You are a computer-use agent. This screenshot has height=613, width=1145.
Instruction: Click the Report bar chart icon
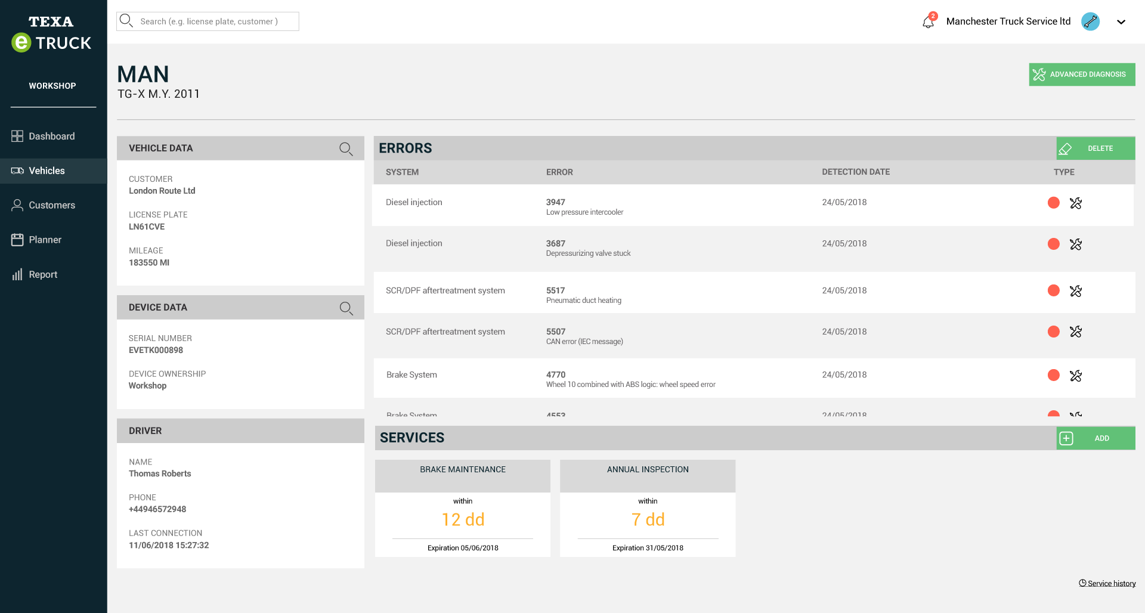tap(17, 274)
